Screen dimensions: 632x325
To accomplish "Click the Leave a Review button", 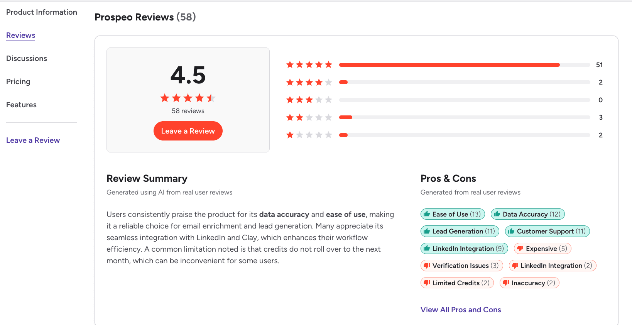I will point(188,131).
